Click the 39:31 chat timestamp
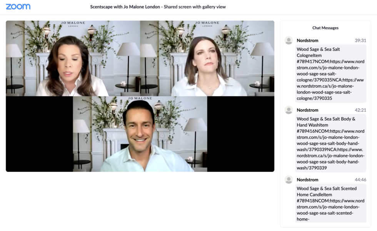Image resolution: width=377 pixels, height=231 pixels. point(360,40)
